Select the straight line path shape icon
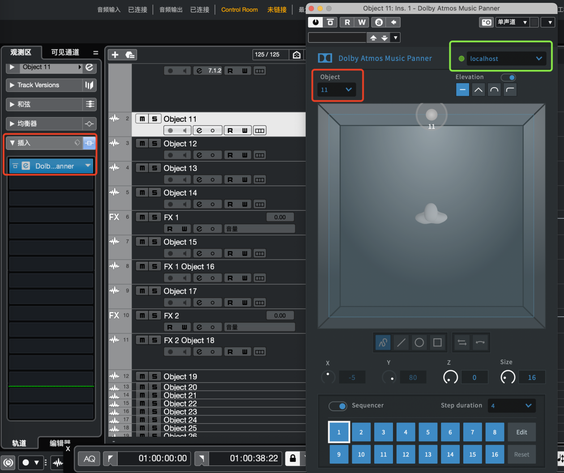Image resolution: width=564 pixels, height=473 pixels. coord(402,343)
